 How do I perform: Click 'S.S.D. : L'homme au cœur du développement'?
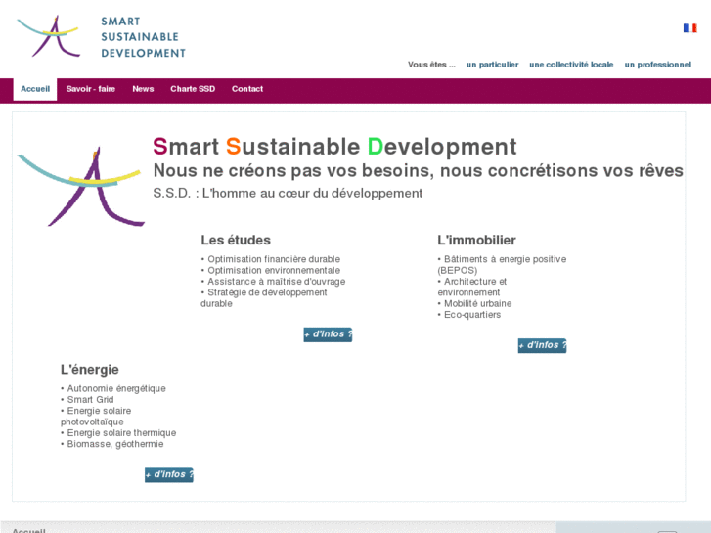(288, 194)
